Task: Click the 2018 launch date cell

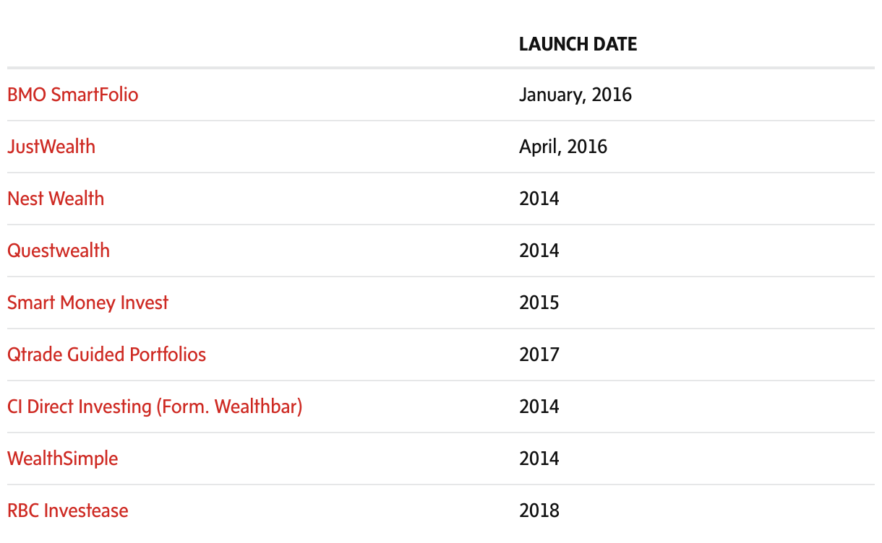Action: pyautogui.click(x=539, y=511)
